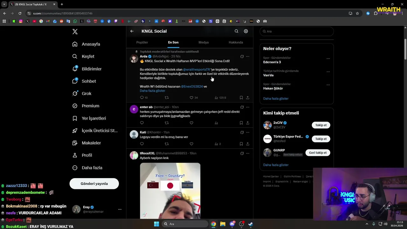Image resolution: width=407 pixels, height=229 pixels.
Task: Share Kati's post
Action: point(248,144)
